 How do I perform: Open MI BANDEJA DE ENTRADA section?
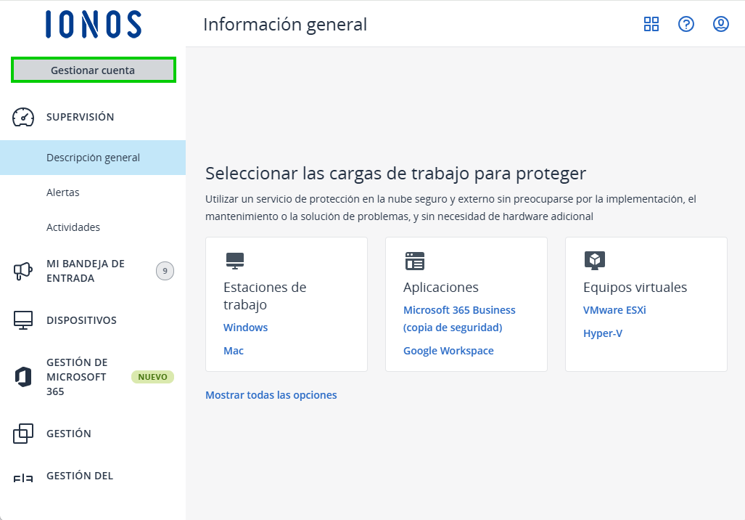[86, 271]
